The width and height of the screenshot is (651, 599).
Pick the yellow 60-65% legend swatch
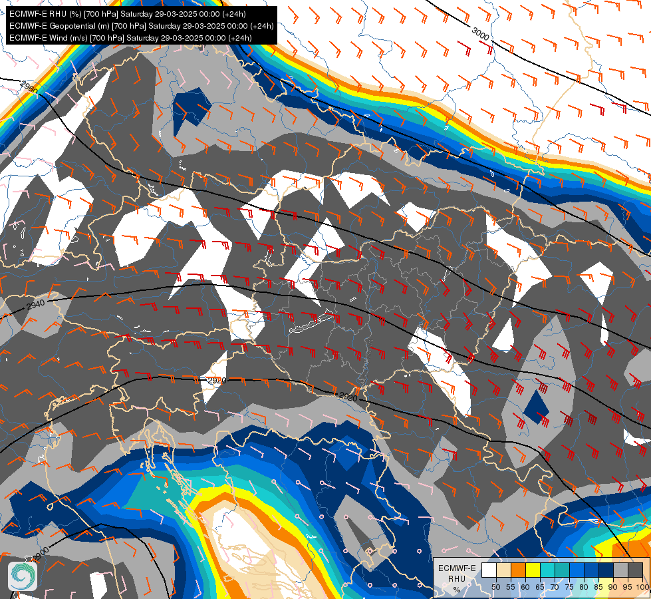click(532, 570)
